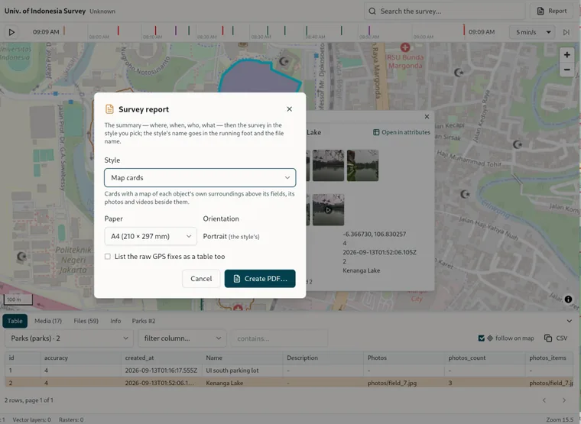Open map attribution info icon

click(x=569, y=299)
